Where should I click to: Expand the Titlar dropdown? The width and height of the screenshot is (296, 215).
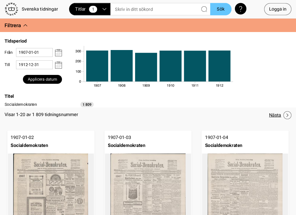coord(90,9)
